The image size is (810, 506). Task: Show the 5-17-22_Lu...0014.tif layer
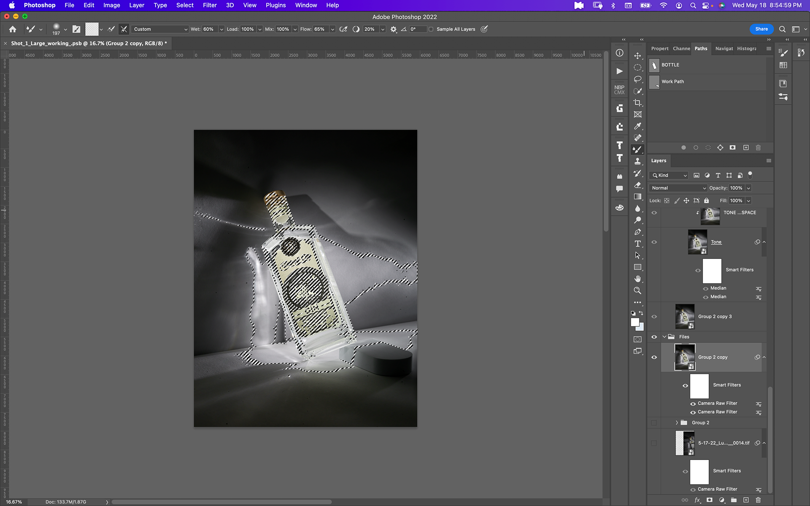tap(654, 443)
